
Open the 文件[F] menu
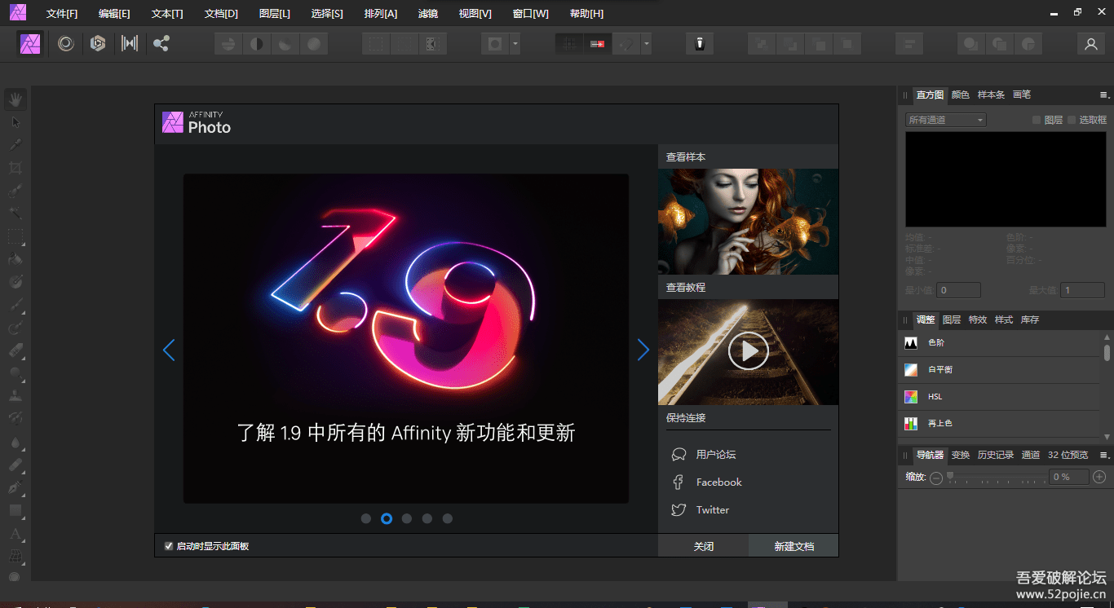(62, 14)
